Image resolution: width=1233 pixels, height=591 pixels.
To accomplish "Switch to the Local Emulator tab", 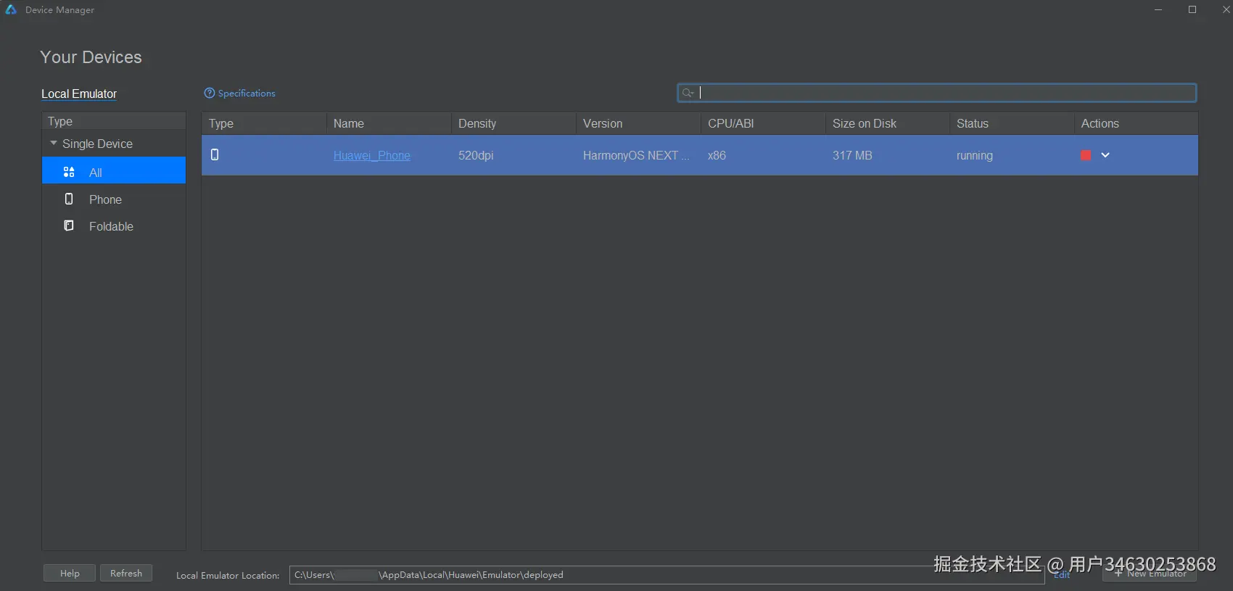I will click(x=79, y=94).
